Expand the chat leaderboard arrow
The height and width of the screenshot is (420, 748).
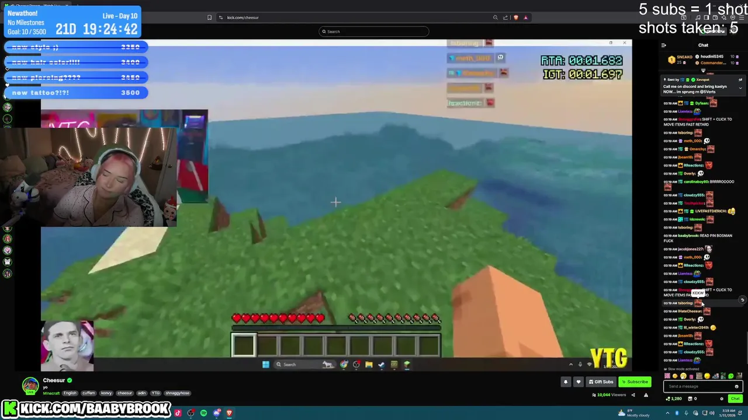[x=703, y=71]
